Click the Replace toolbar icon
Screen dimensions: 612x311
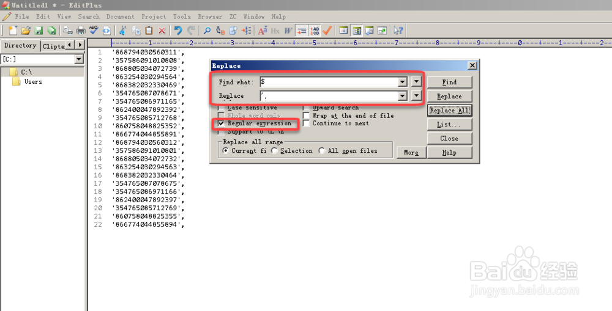click(x=220, y=31)
